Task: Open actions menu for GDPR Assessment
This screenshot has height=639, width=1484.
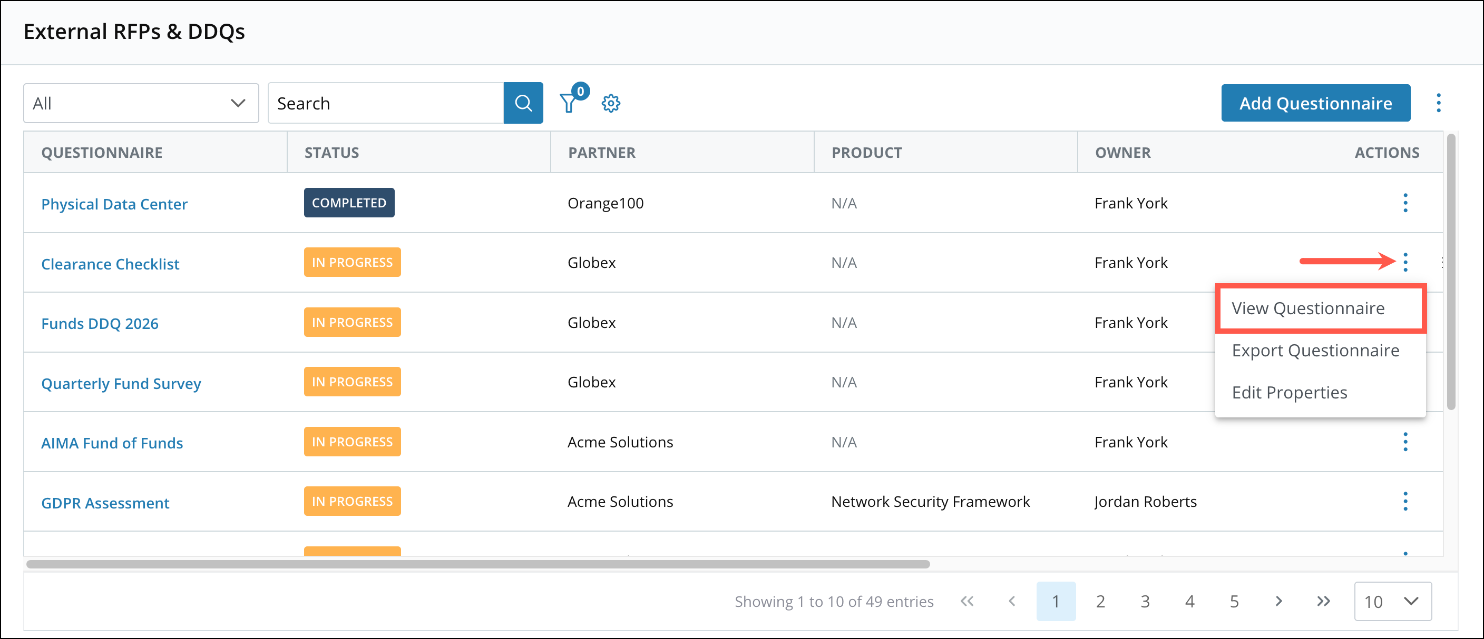Action: click(1405, 502)
